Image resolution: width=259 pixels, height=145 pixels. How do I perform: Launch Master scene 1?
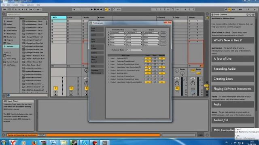pyautogui.click(x=189, y=21)
